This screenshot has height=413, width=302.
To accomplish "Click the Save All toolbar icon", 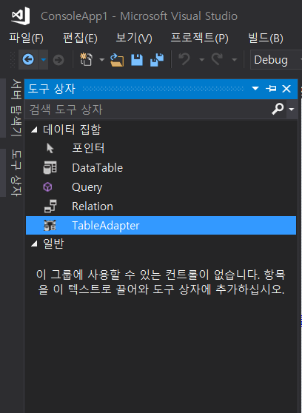I will click(x=157, y=60).
